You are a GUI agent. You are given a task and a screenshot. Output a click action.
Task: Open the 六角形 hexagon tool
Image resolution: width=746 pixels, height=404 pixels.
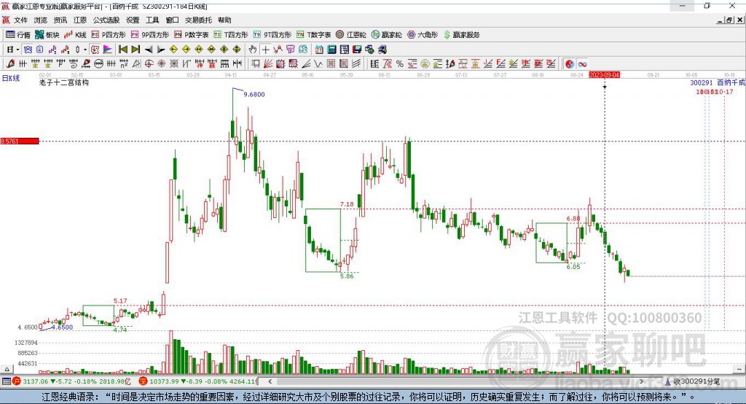[423, 35]
